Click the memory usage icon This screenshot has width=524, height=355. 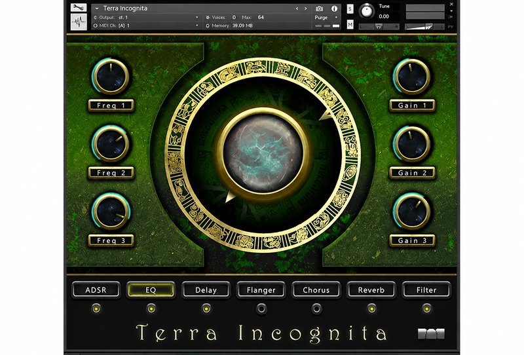pos(208,26)
